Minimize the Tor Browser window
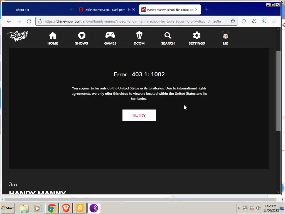Viewport: 285px width, 214px height. coord(268,5)
